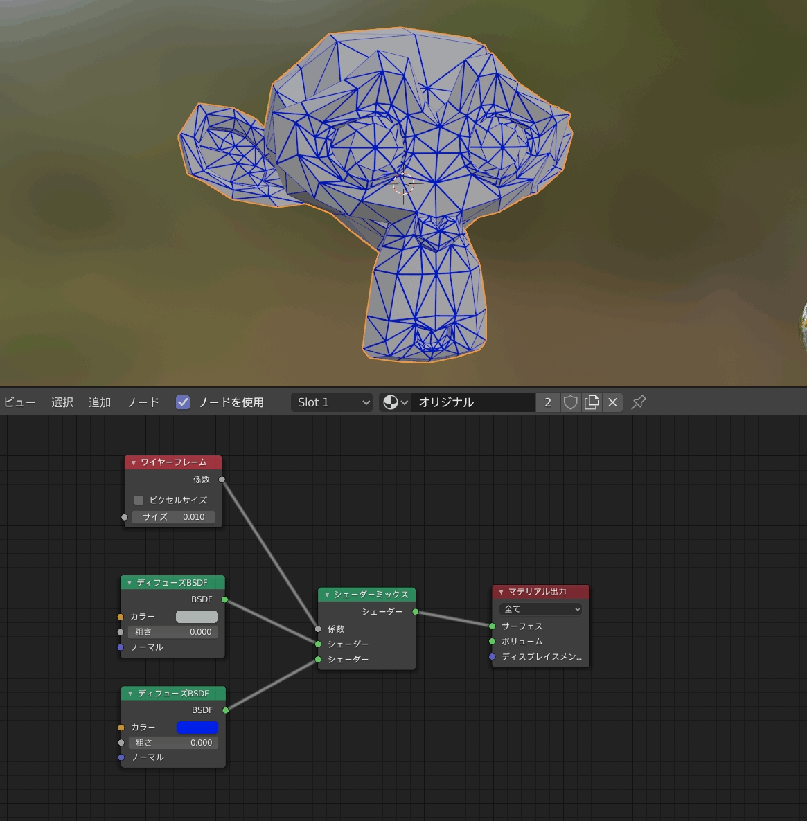Viewport: 807px width, 821px height.
Task: Toggle ピクセルサイズ checkbox in wireframe node
Action: coord(139,500)
